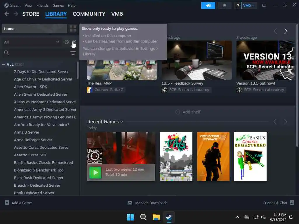The height and width of the screenshot is (224, 299).
Task: Open Friends & Chat text link
Action: [x=275, y=203]
